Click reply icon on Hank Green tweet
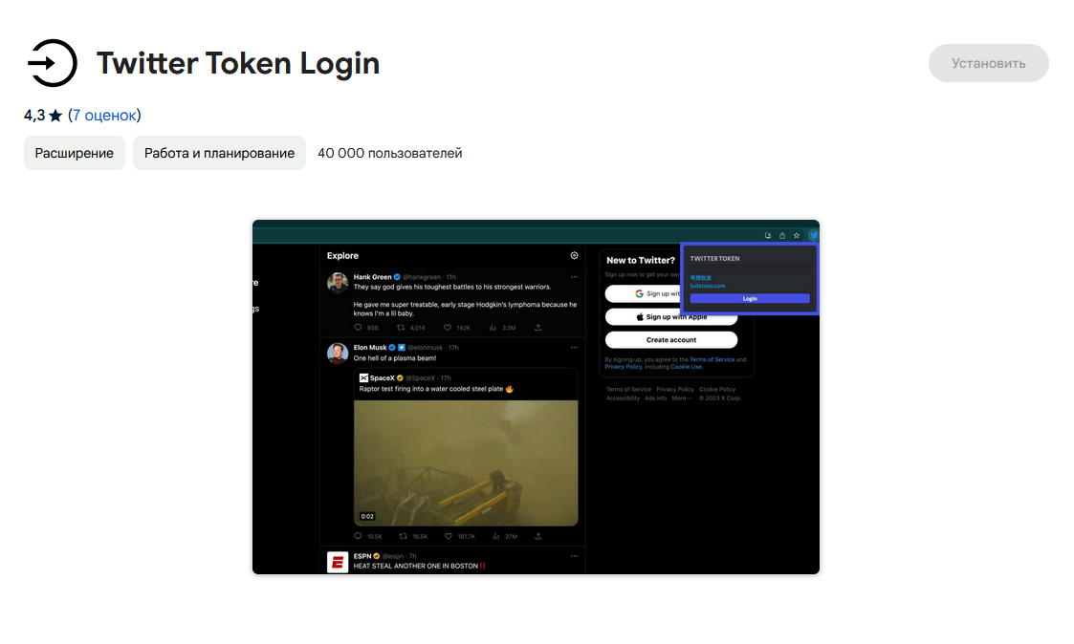 tap(358, 327)
